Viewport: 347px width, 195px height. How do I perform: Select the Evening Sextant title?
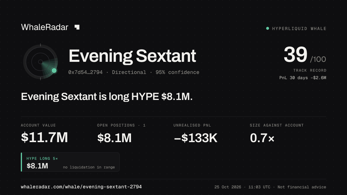[x=132, y=56]
